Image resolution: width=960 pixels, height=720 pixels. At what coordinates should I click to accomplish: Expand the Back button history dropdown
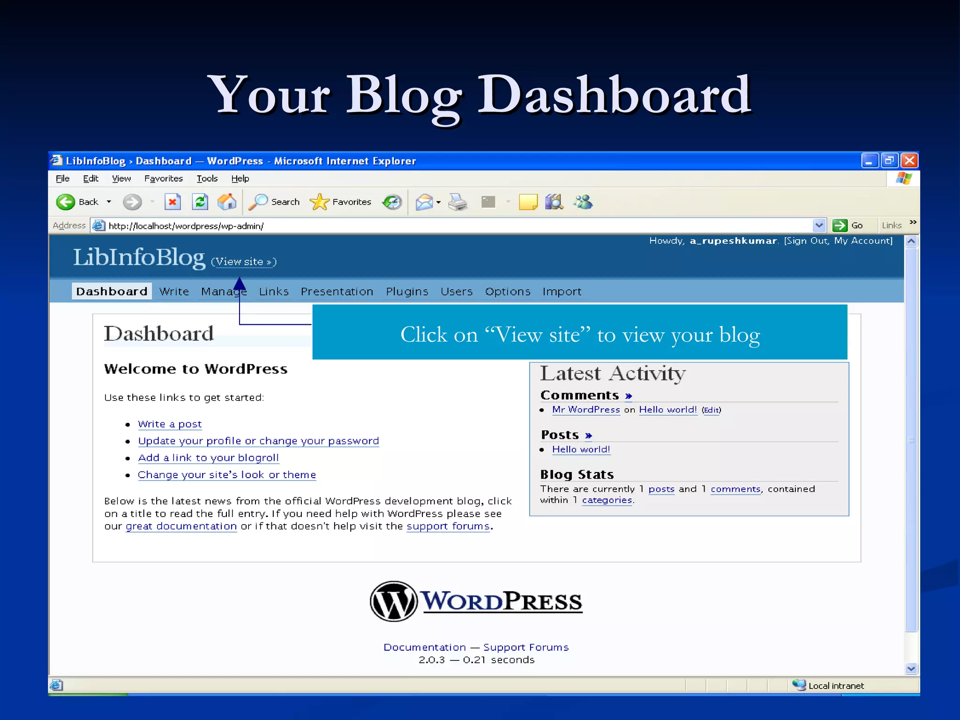[109, 202]
